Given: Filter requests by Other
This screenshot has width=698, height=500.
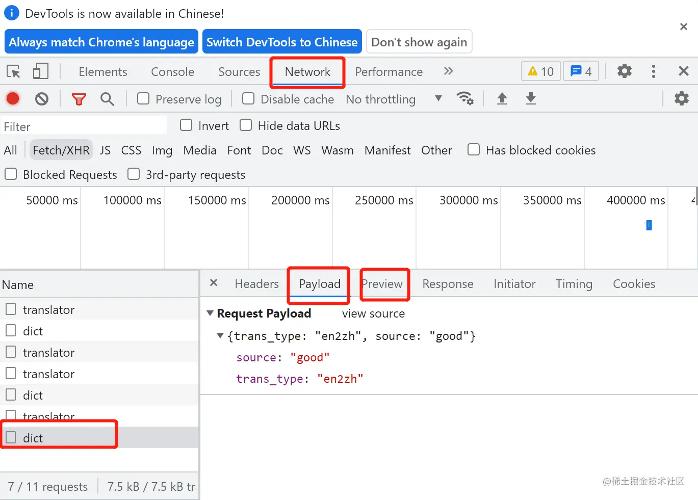Looking at the screenshot, I should [x=436, y=150].
